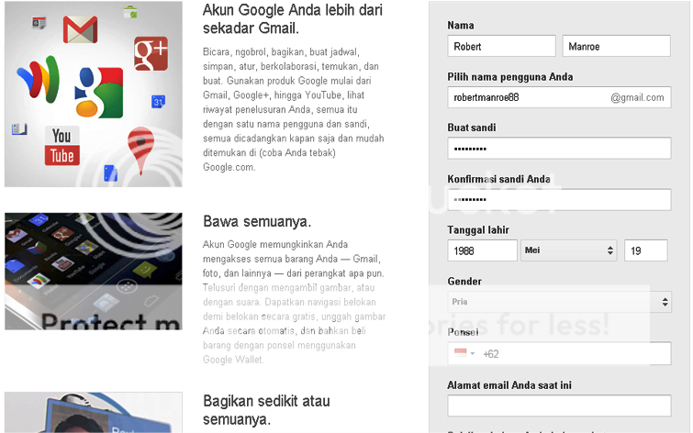Click the Bagikan sedikit atau semuanya heading

click(x=266, y=410)
